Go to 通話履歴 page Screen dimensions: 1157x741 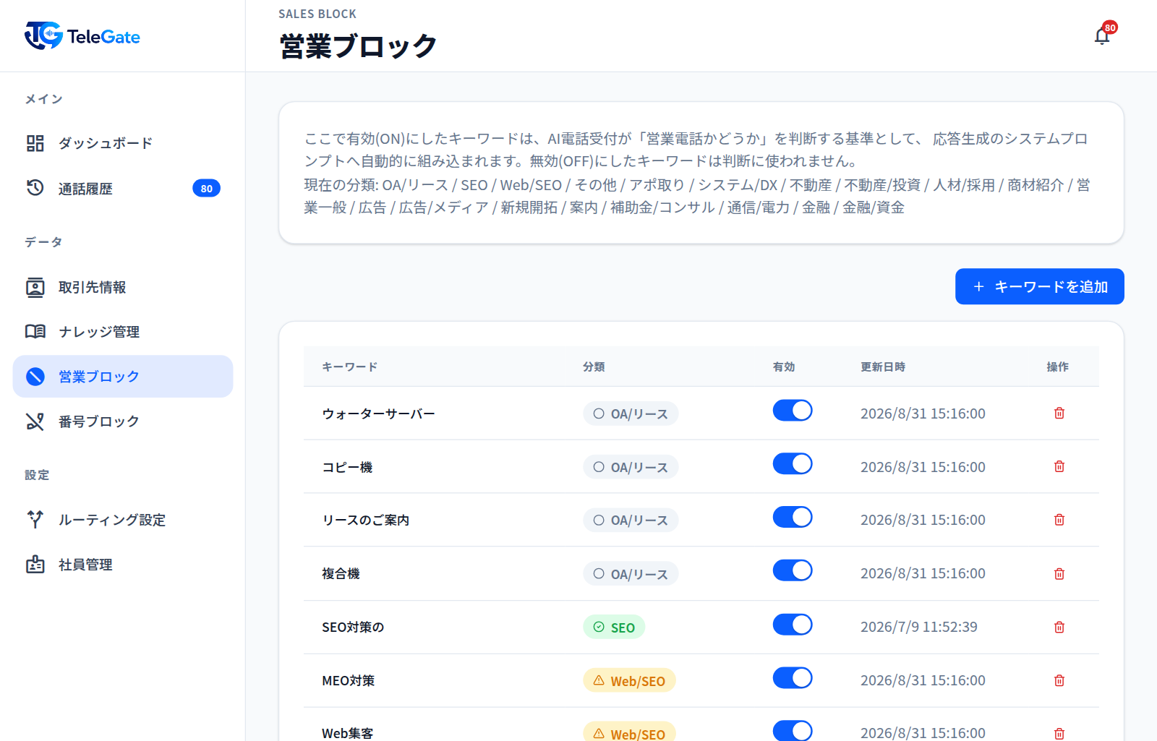[123, 188]
